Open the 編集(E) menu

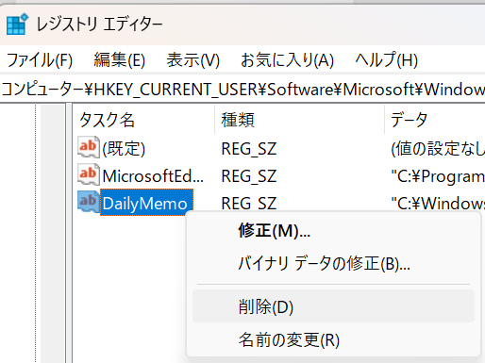(120, 60)
